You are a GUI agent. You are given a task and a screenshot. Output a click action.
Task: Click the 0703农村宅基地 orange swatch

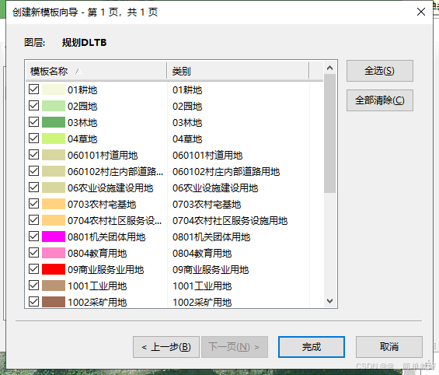[x=54, y=204]
